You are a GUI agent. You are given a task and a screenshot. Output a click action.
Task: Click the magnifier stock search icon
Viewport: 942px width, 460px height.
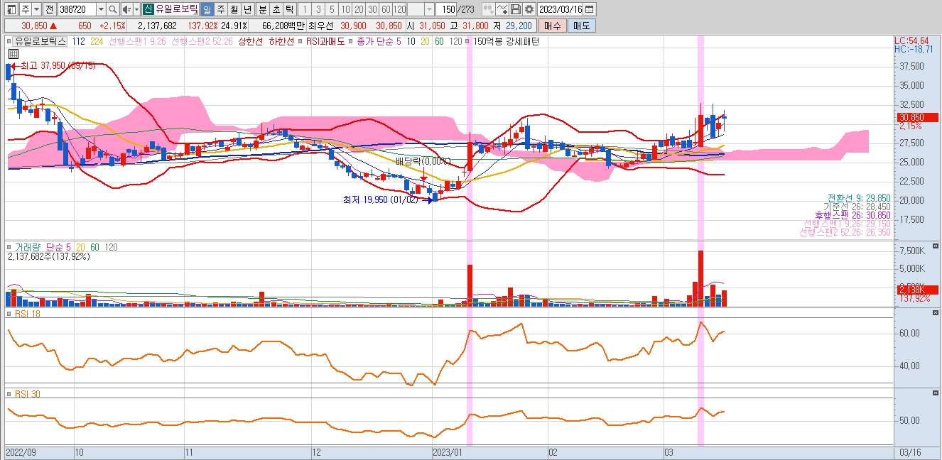click(113, 9)
